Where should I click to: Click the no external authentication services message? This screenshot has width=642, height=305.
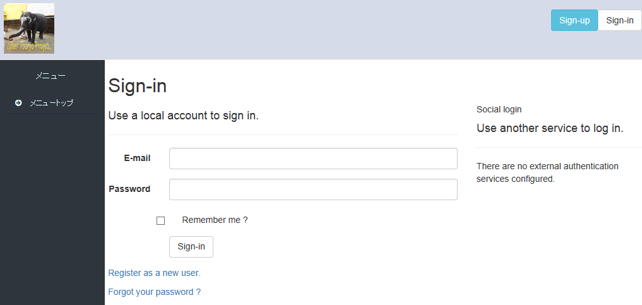pos(547,172)
